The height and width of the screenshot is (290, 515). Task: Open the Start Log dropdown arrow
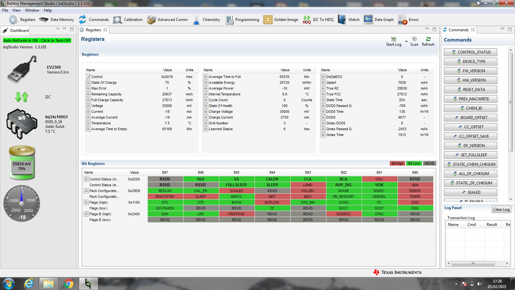pyautogui.click(x=406, y=42)
